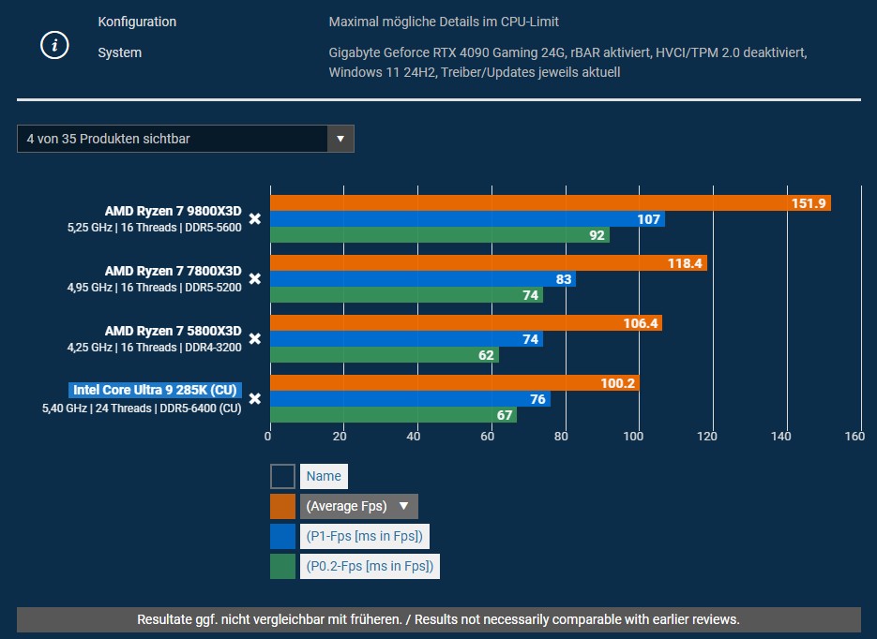Click the 74 blue bar of 5800X3D
Screen dimensions: 877x639
coord(407,338)
